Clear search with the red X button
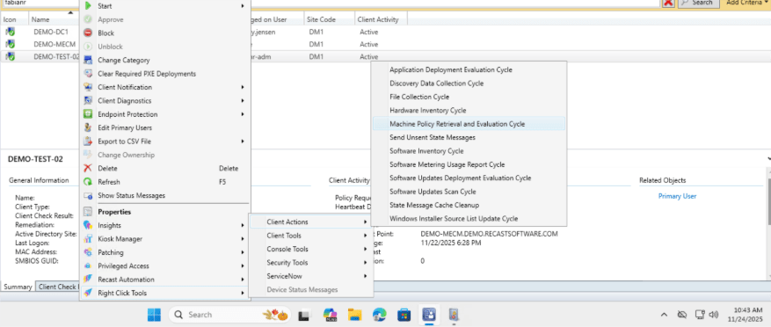Image resolution: width=771 pixels, height=327 pixels. [668, 3]
